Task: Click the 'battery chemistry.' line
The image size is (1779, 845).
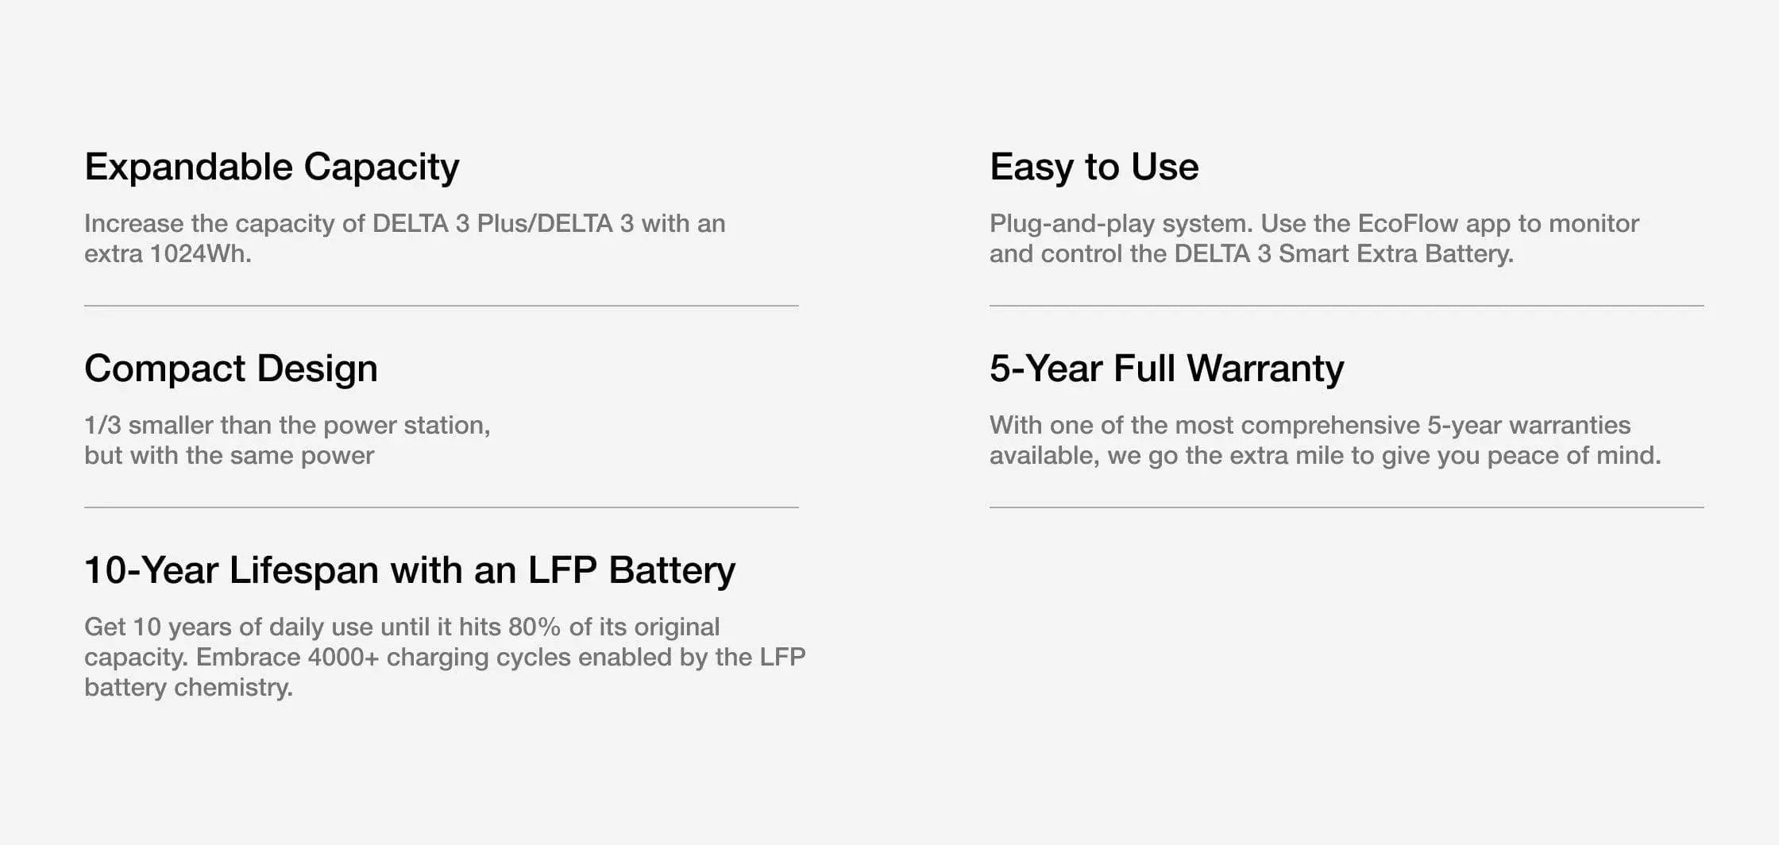Action: [188, 688]
